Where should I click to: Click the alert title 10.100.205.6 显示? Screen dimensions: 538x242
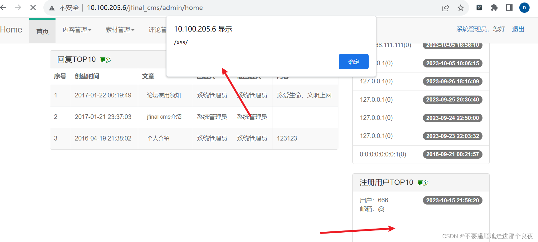(x=203, y=29)
